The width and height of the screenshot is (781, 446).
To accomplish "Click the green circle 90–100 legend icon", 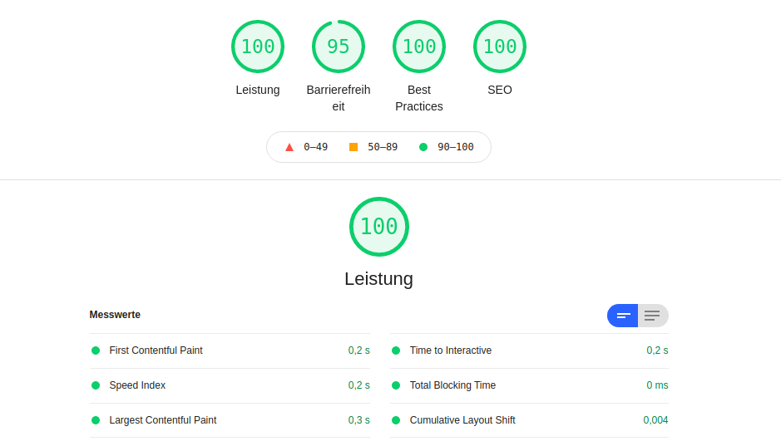I will point(423,147).
